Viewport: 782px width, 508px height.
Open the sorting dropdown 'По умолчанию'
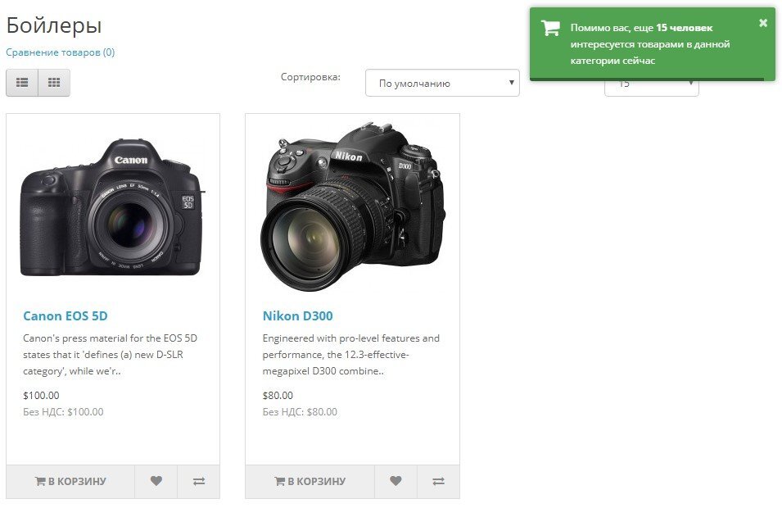[x=442, y=83]
